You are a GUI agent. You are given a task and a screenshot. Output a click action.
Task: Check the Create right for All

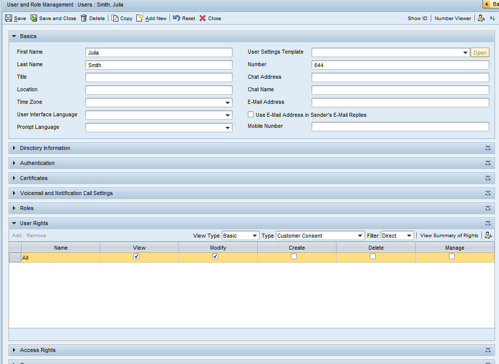coord(294,256)
